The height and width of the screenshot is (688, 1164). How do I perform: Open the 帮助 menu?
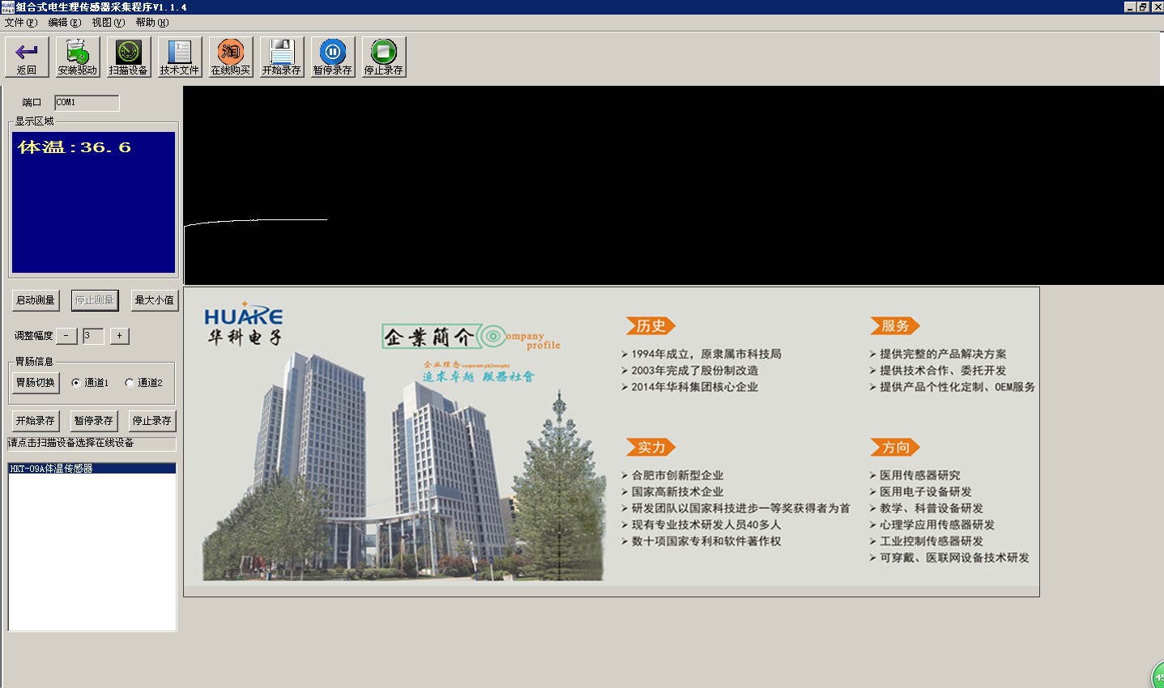pos(151,23)
